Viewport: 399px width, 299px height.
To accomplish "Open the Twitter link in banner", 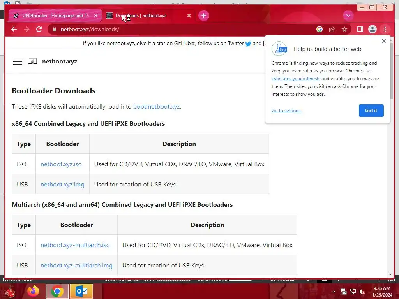I will click(x=236, y=43).
